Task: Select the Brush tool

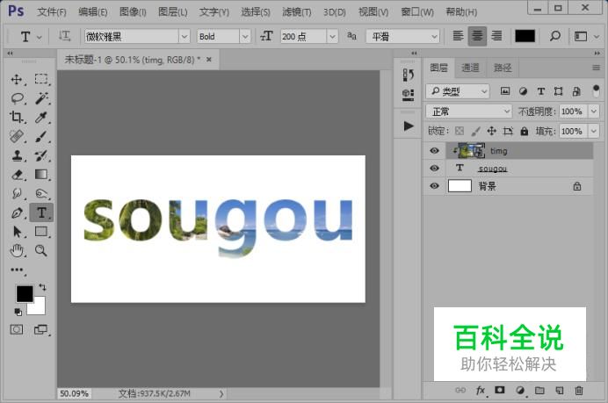Action: [x=41, y=136]
